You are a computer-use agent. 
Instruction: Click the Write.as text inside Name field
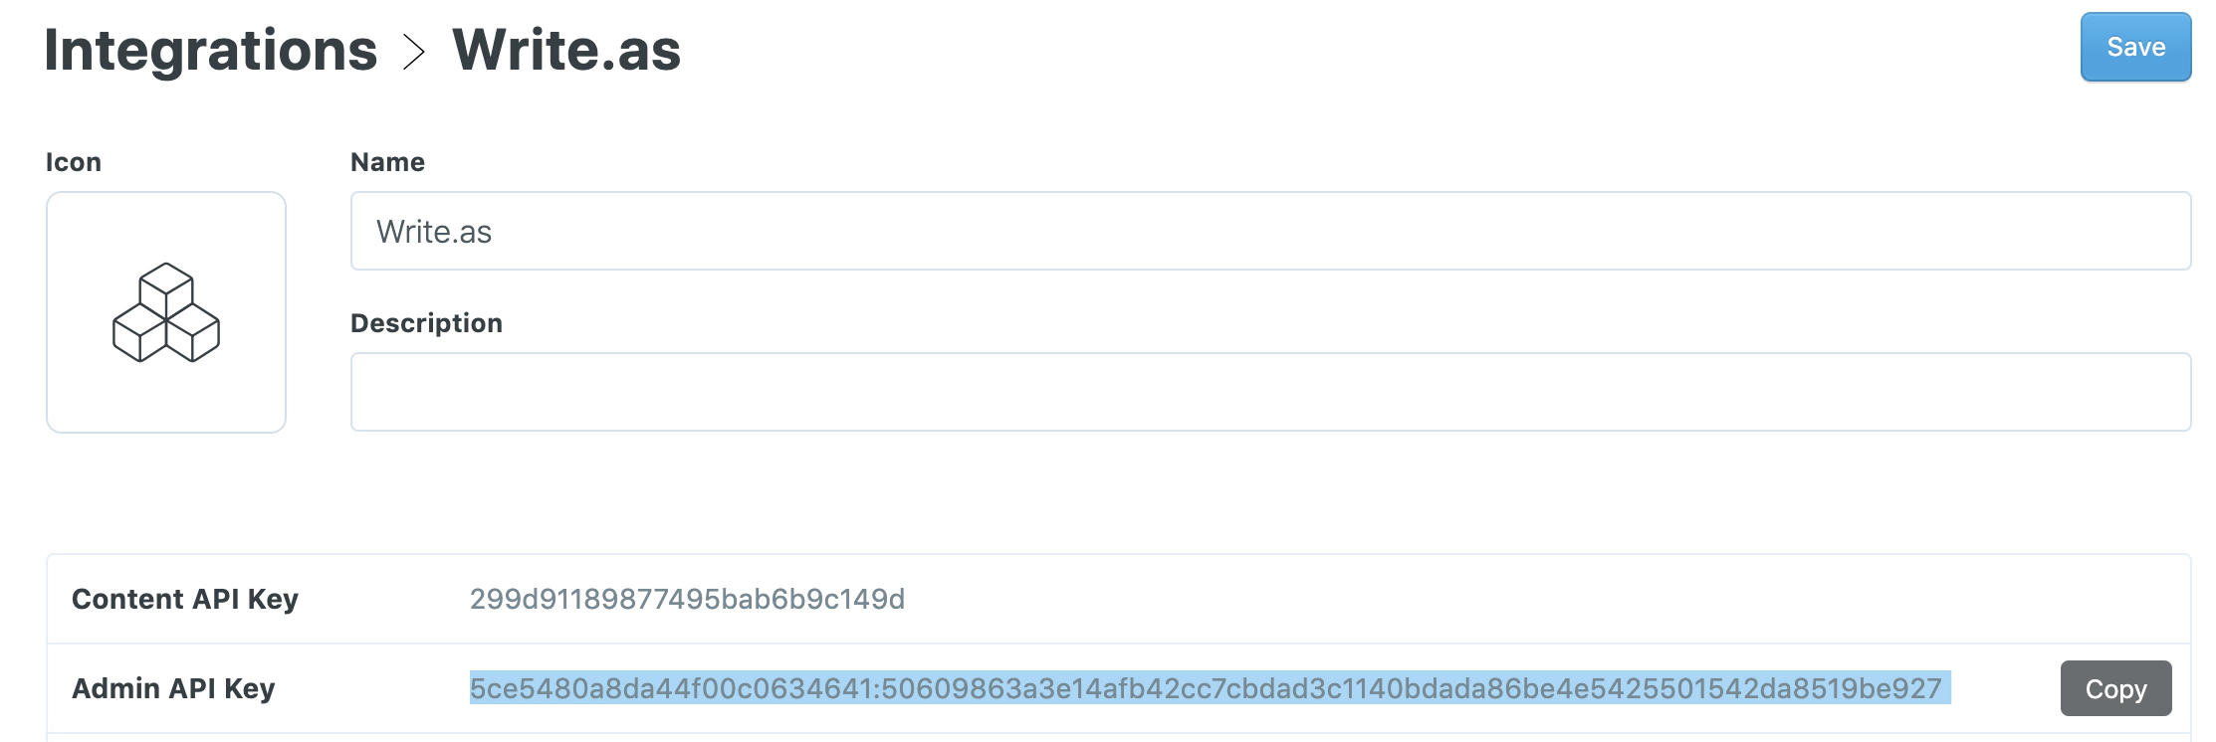point(434,232)
